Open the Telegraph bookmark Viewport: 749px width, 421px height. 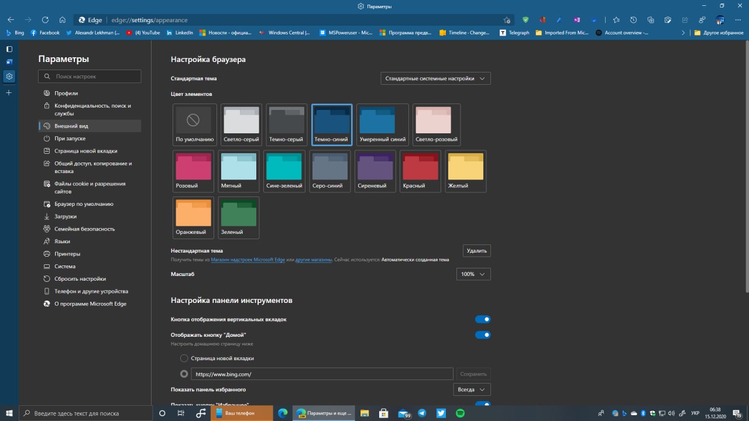point(514,33)
